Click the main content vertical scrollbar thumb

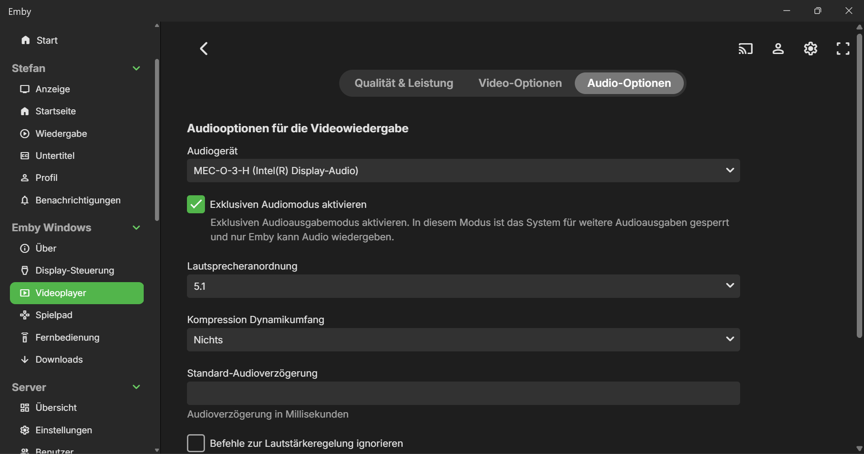tap(859, 185)
